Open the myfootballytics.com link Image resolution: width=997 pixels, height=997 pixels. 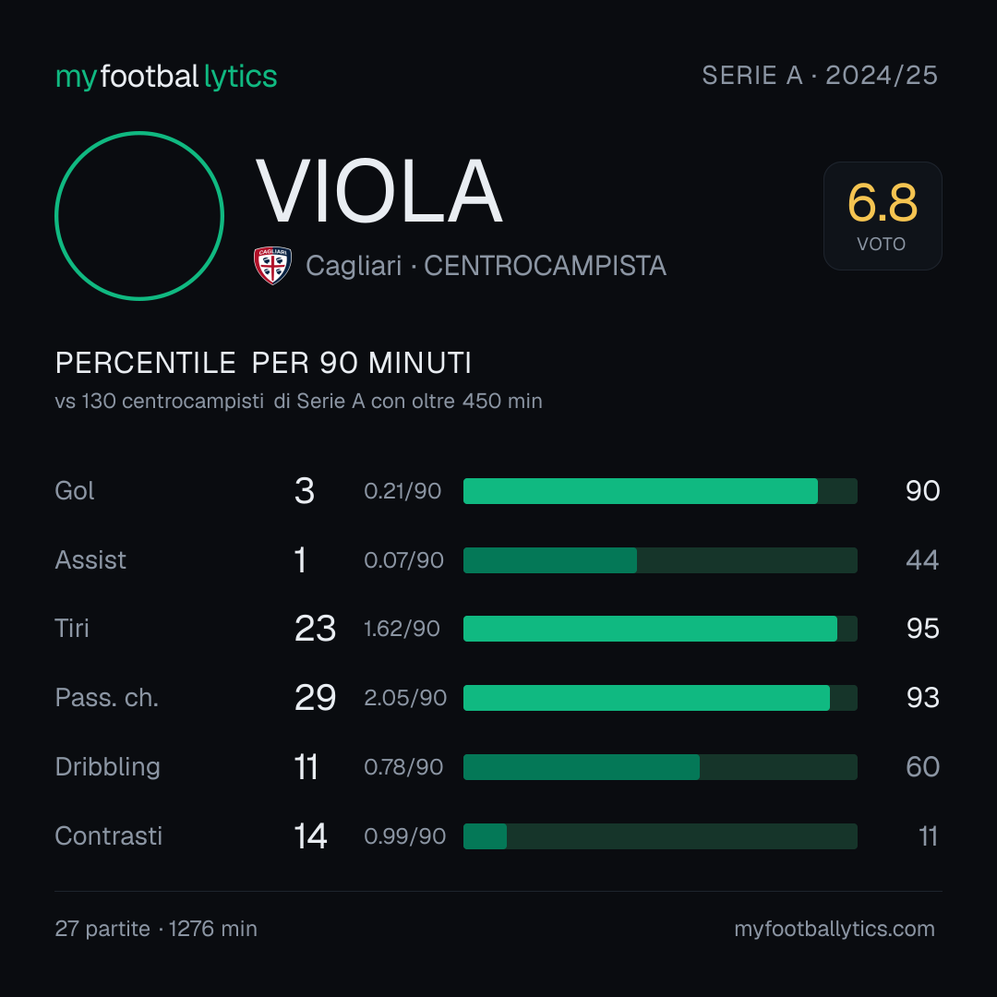835,929
